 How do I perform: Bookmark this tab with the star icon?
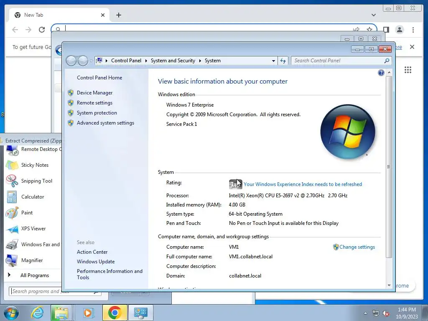(369, 30)
